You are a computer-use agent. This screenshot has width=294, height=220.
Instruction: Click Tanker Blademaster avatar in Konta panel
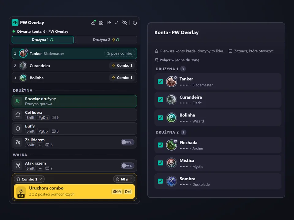pyautogui.click(x=171, y=82)
